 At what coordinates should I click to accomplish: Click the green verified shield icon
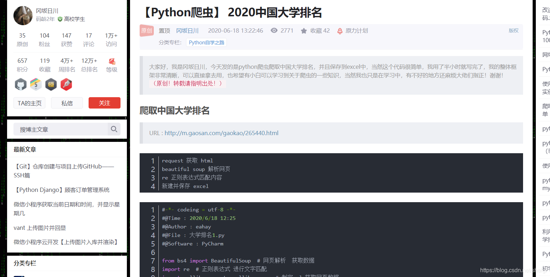pos(60,19)
